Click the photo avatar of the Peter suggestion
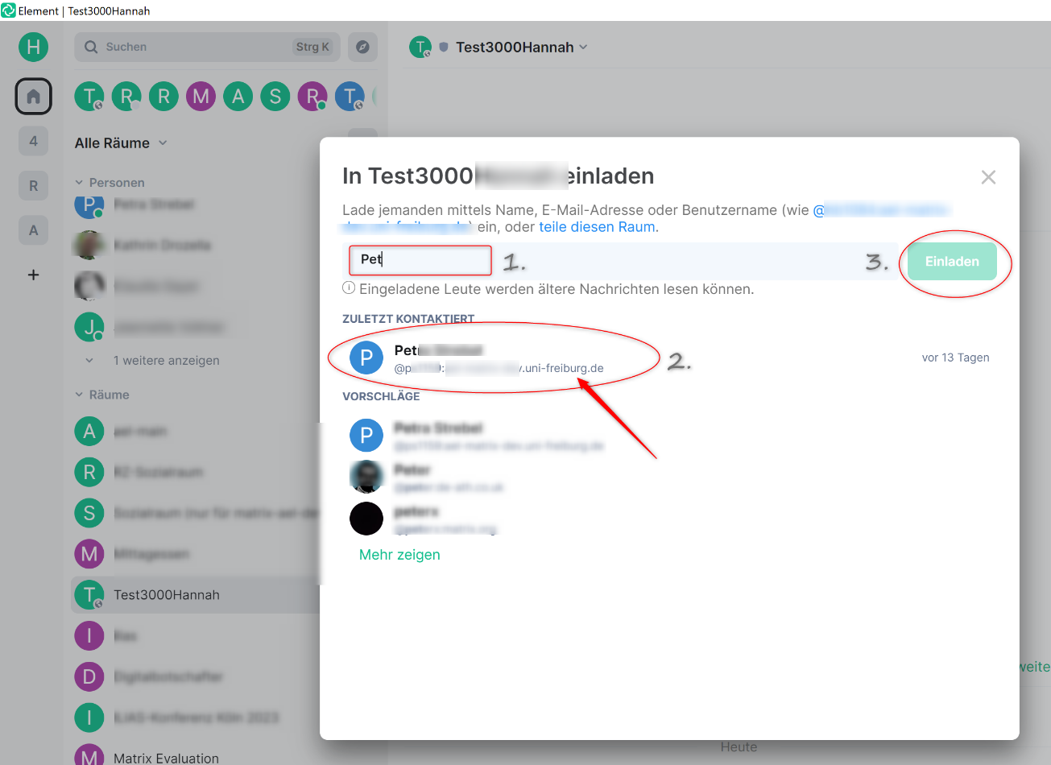 pos(366,477)
